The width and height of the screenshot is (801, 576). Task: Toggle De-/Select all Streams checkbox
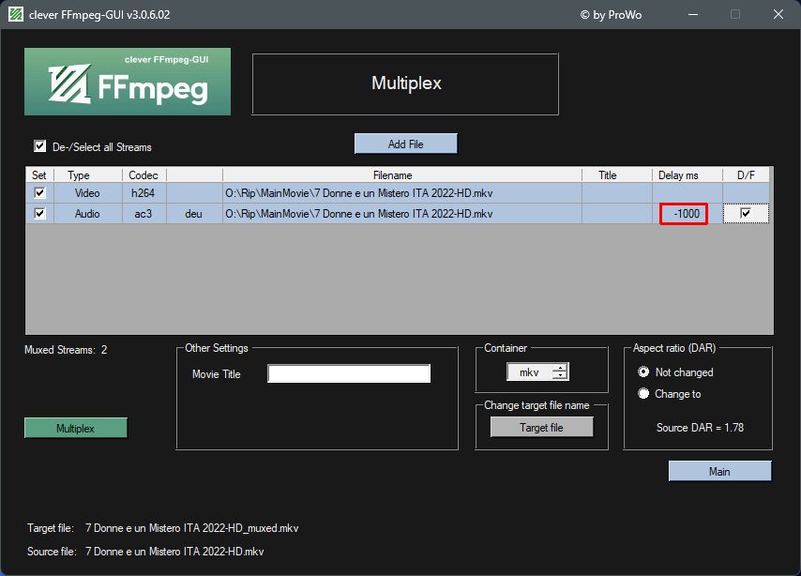pyautogui.click(x=39, y=146)
